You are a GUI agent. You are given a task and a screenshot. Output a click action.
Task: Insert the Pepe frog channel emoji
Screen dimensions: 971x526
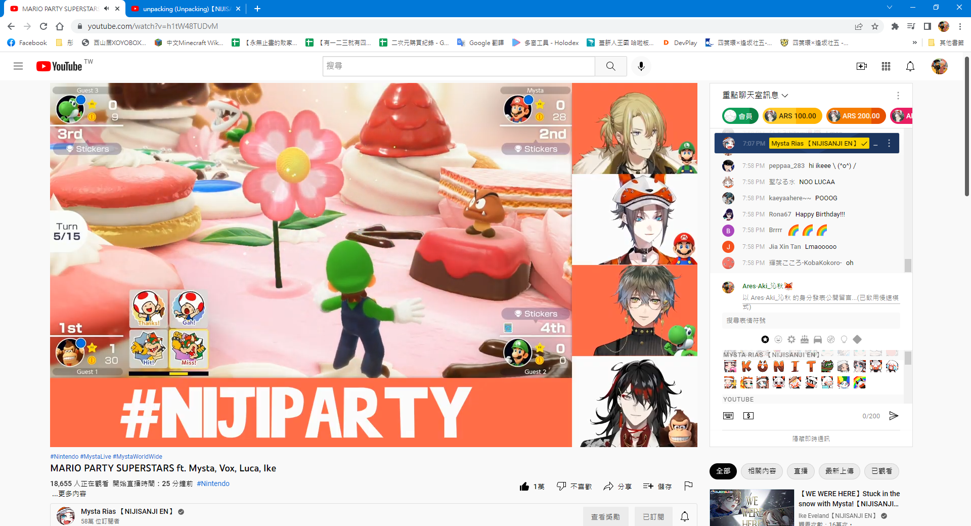827,366
